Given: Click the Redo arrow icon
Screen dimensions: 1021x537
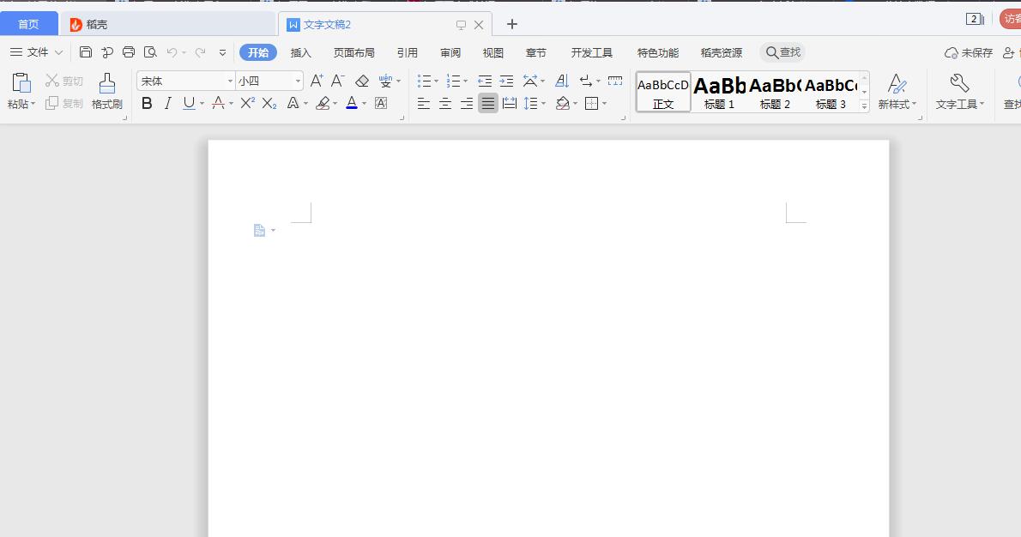Looking at the screenshot, I should point(201,52).
